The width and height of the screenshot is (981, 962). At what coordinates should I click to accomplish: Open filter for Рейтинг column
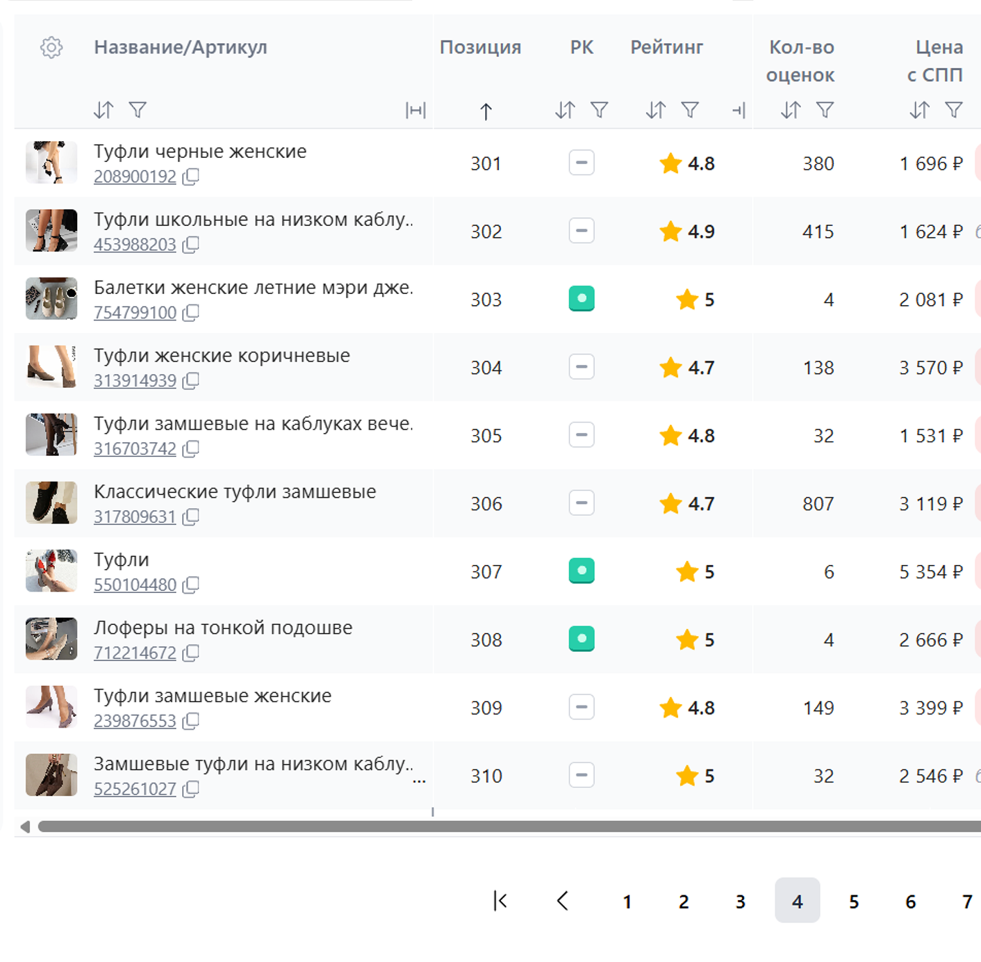(689, 110)
